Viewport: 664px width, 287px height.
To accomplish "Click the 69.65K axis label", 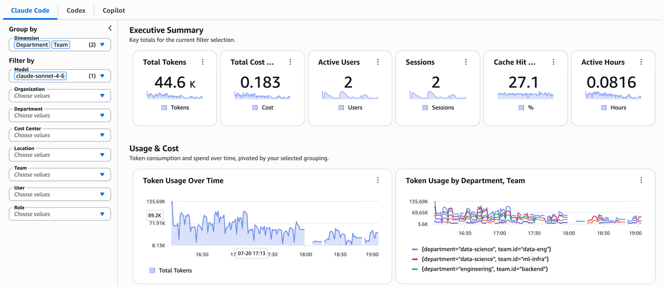I will click(419, 212).
